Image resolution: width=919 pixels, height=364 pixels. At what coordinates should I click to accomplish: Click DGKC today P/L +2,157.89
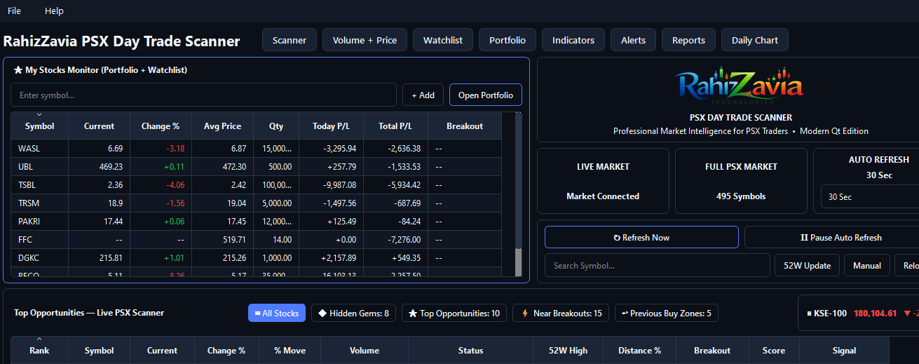(331, 257)
